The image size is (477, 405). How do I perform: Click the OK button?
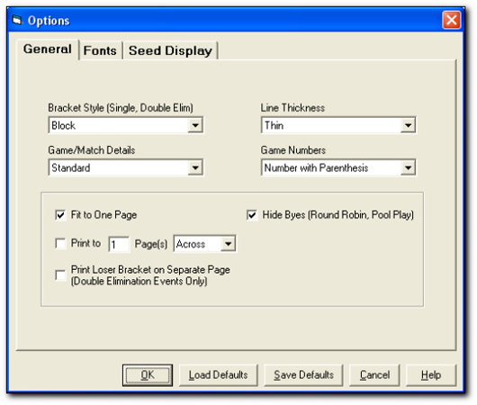pos(148,375)
